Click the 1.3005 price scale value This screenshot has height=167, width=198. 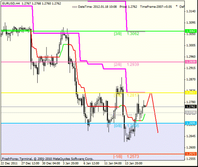click(x=191, y=45)
